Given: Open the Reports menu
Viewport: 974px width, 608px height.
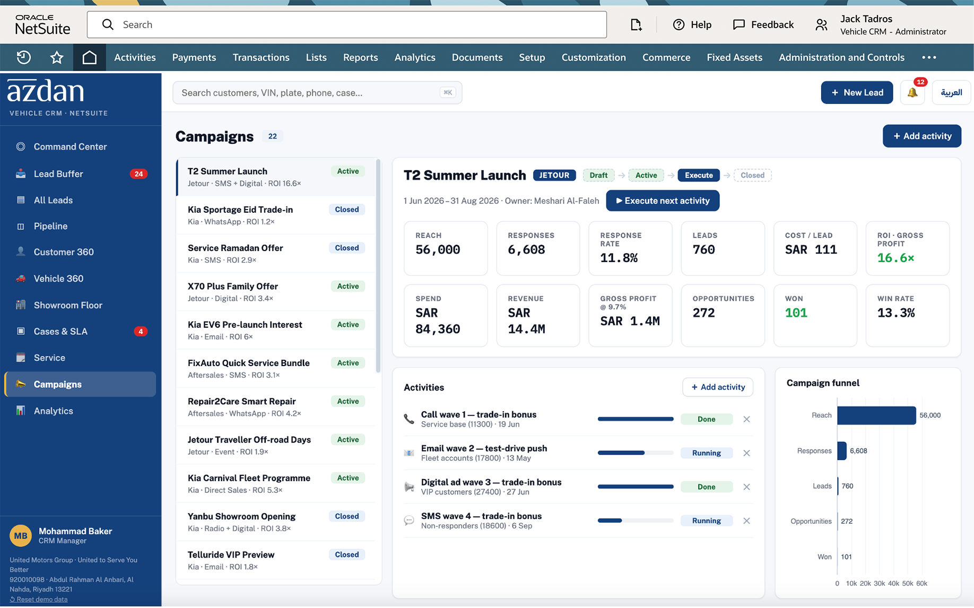Looking at the screenshot, I should point(360,57).
